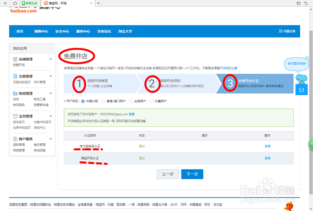
Task: Collapse the 客户服务 section chevron
Action: [50, 139]
